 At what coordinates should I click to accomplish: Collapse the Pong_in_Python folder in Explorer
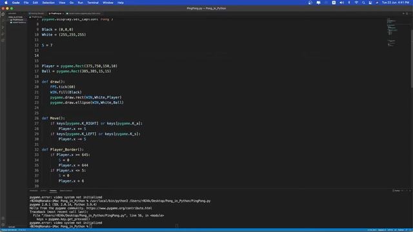pyautogui.click(x=15, y=17)
